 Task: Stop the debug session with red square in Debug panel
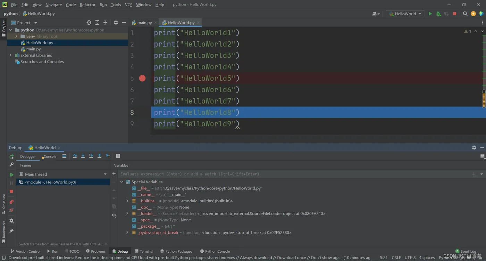[11, 191]
